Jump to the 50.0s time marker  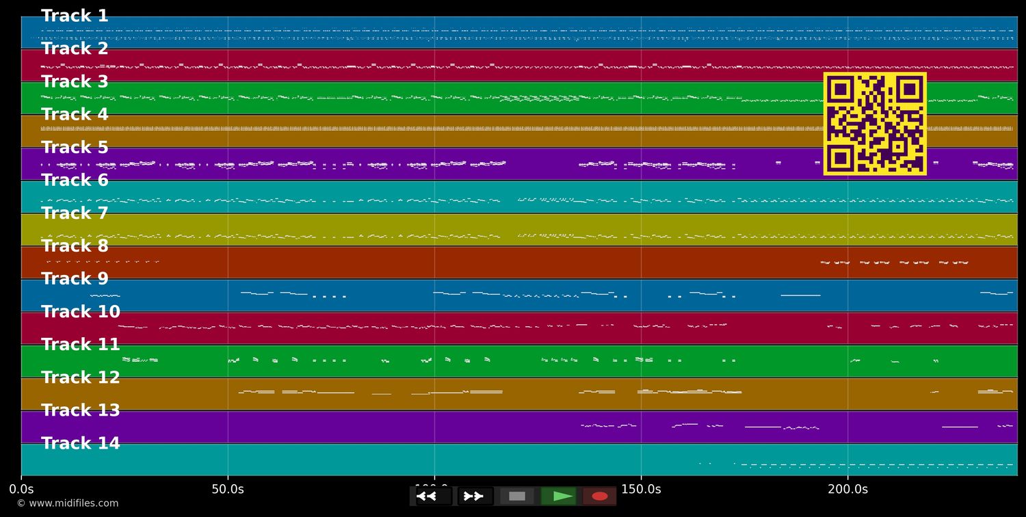click(228, 489)
